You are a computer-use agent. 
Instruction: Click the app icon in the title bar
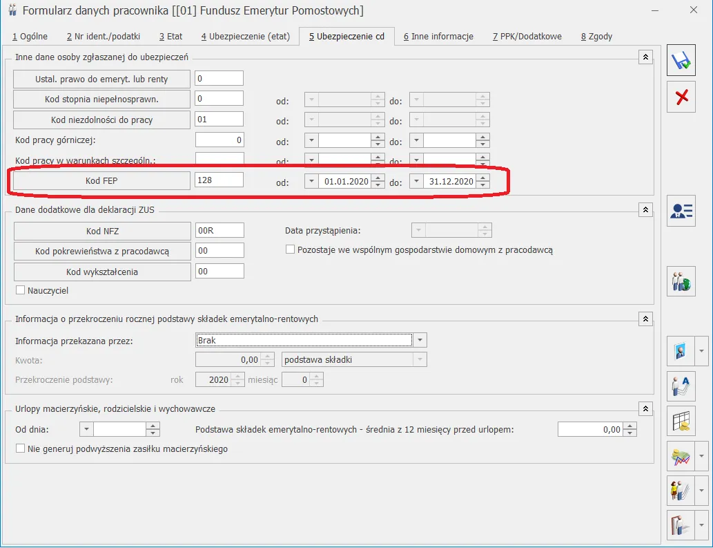[x=12, y=10]
